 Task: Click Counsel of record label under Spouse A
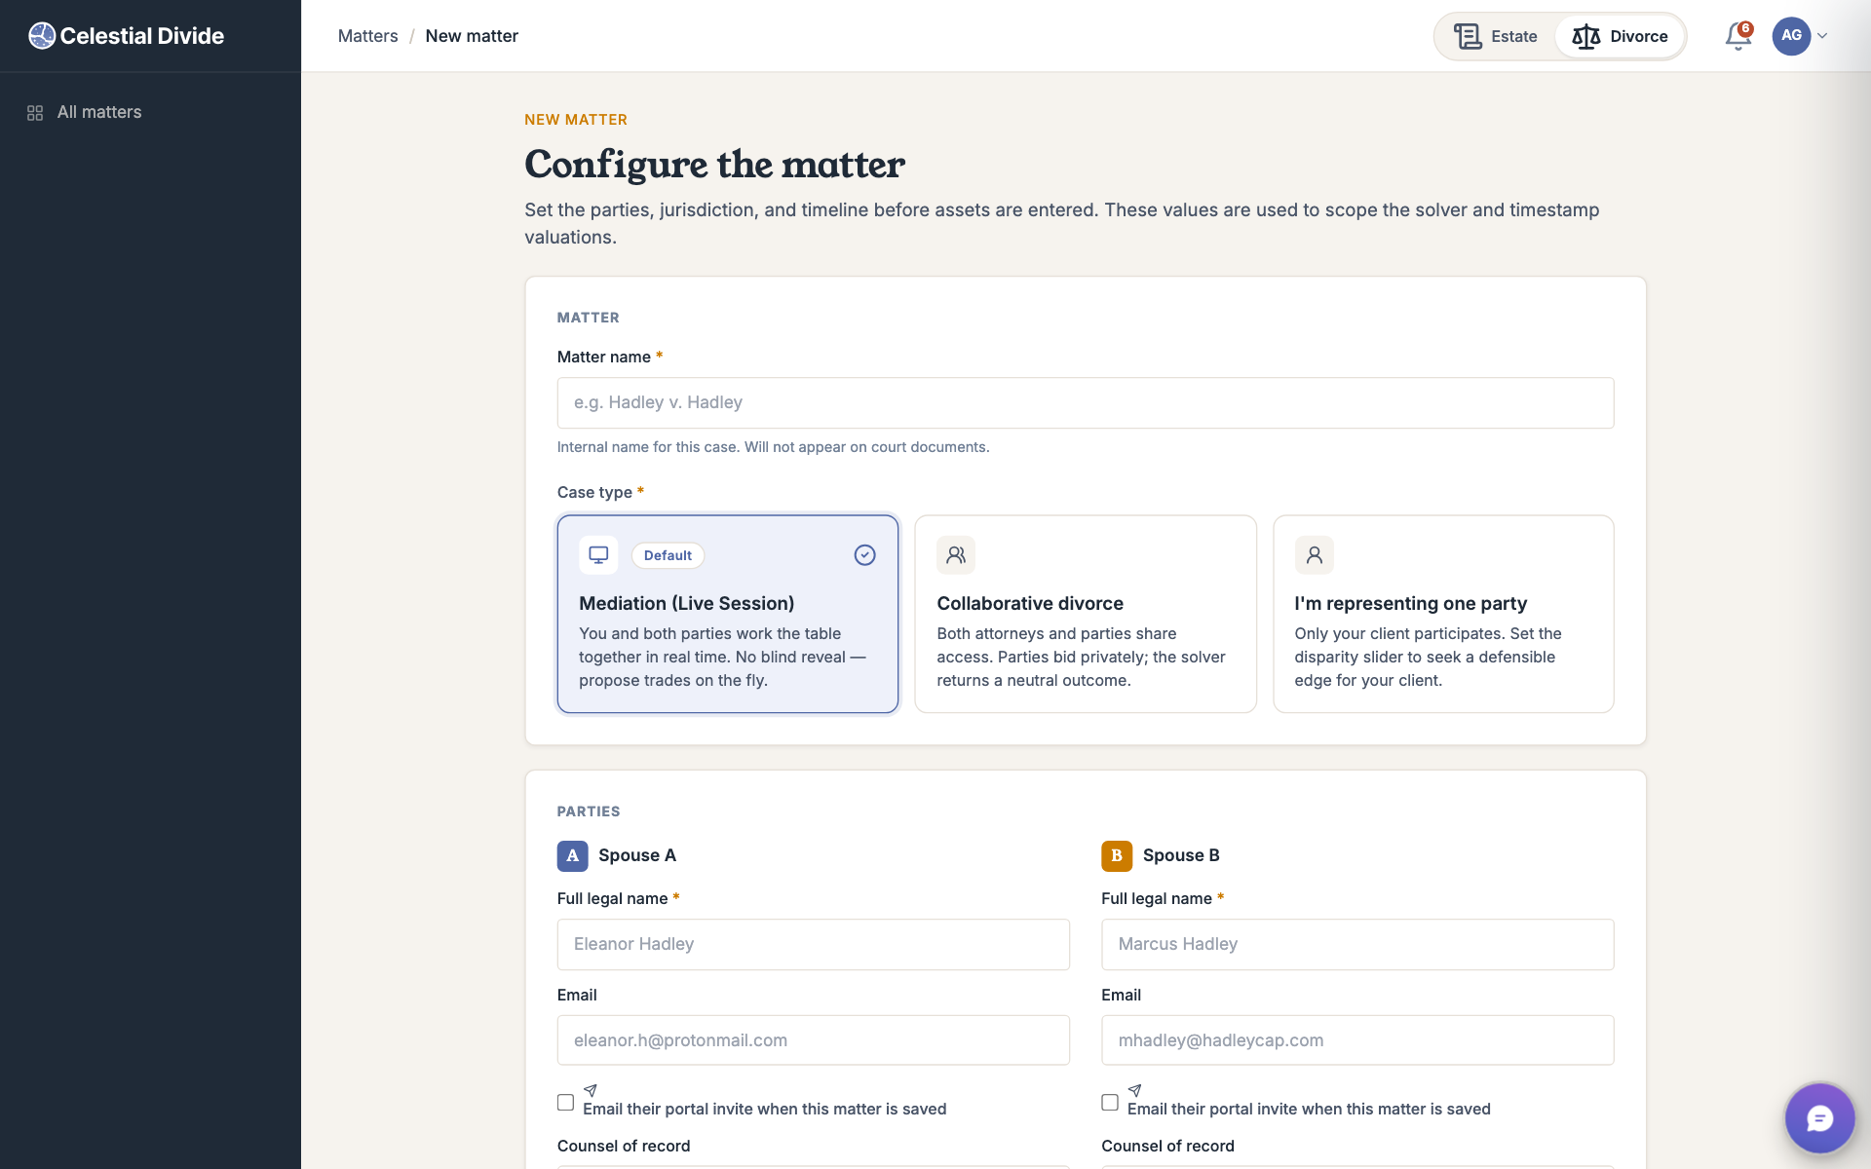[x=624, y=1146]
